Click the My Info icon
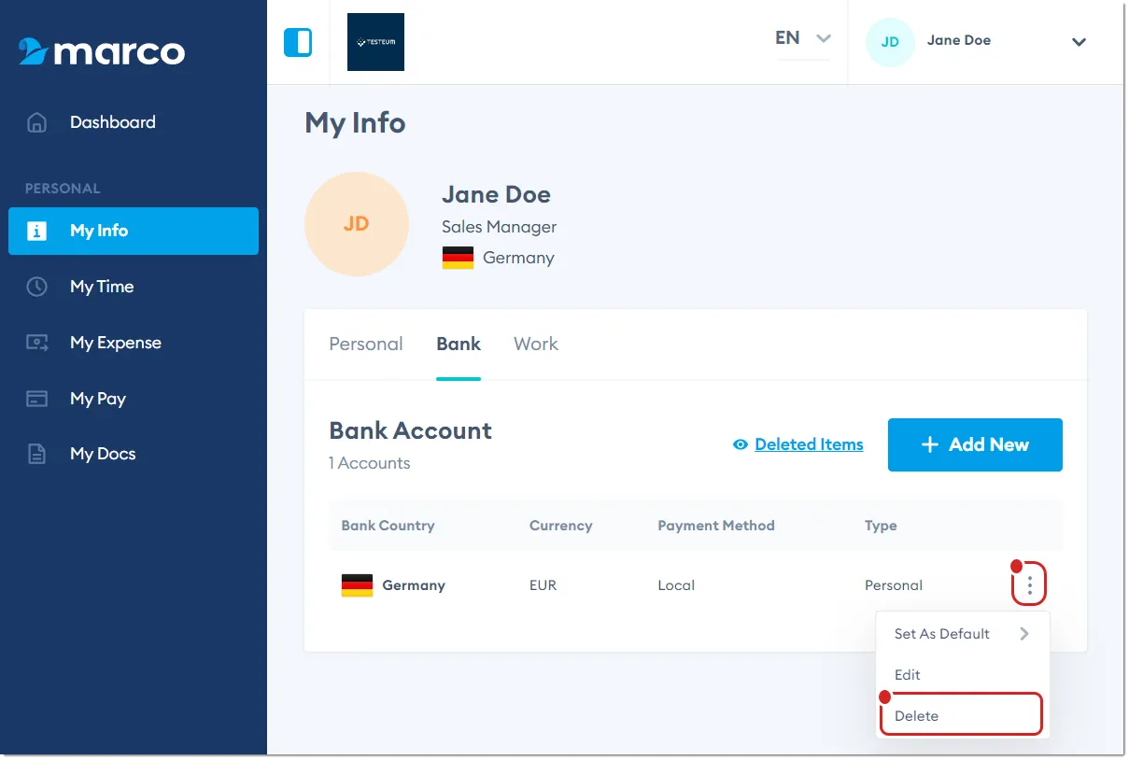Screen dimensions: 1129x760 pos(36,231)
